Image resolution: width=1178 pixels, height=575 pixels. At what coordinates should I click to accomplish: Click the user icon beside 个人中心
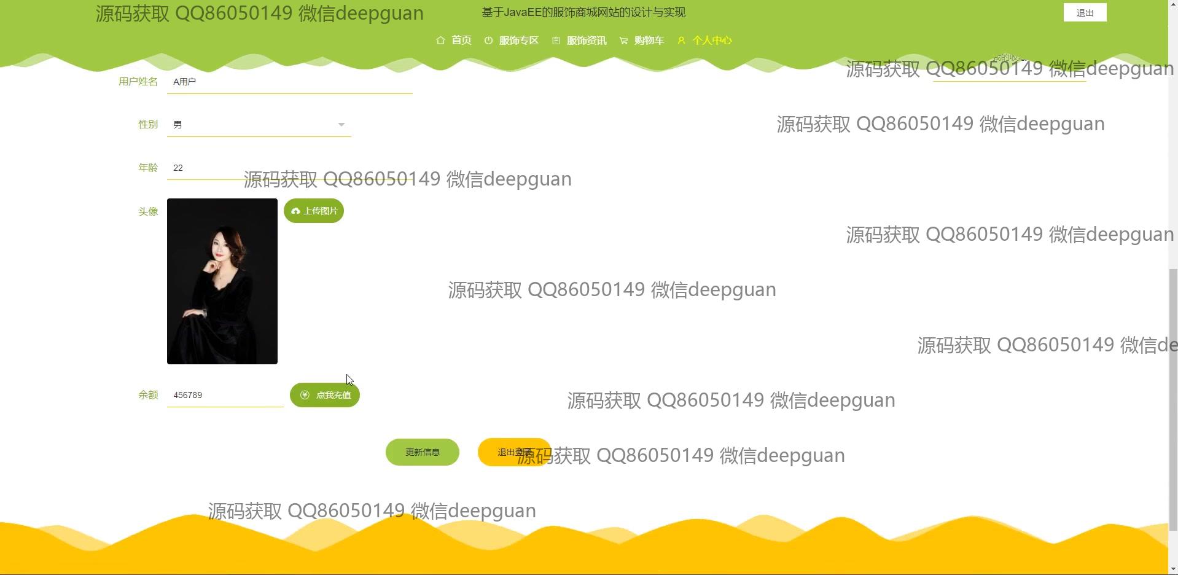click(681, 41)
